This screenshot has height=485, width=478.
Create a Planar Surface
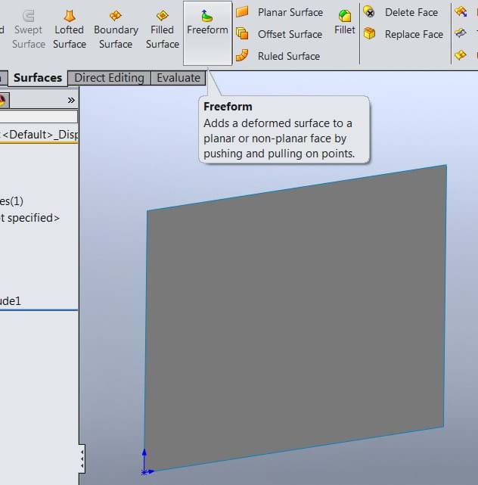coord(280,12)
